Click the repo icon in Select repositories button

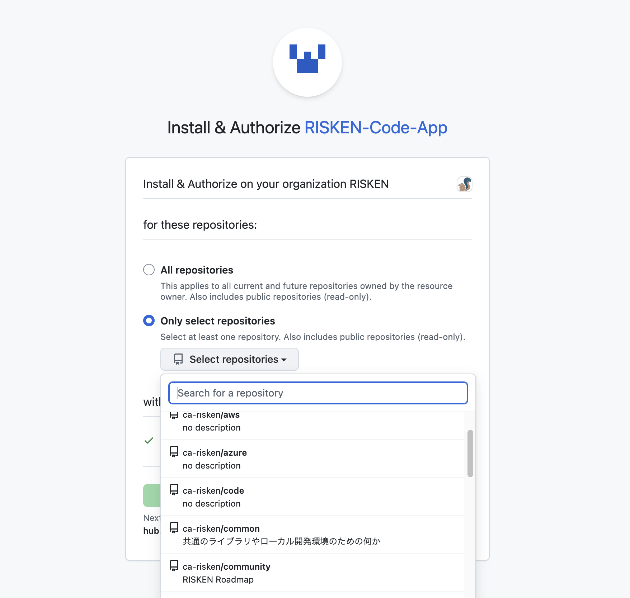[178, 359]
